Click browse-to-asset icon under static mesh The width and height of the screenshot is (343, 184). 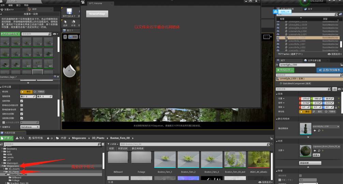319,131
